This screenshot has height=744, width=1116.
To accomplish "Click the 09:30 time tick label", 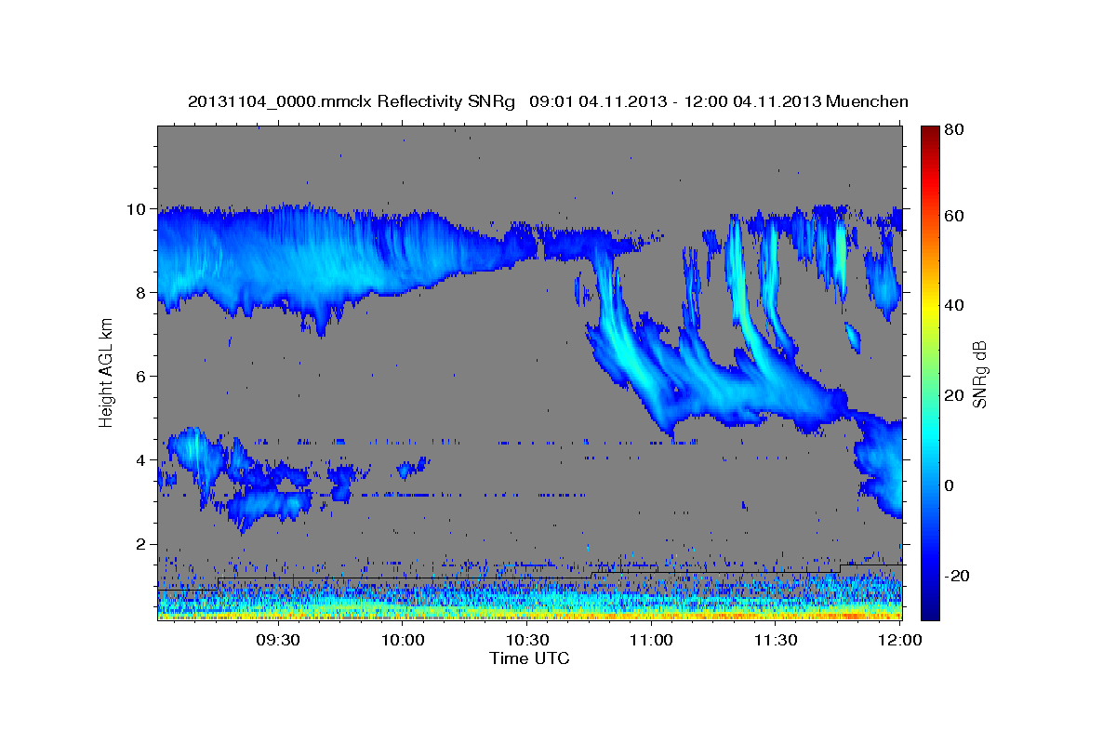I will pyautogui.click(x=278, y=640).
